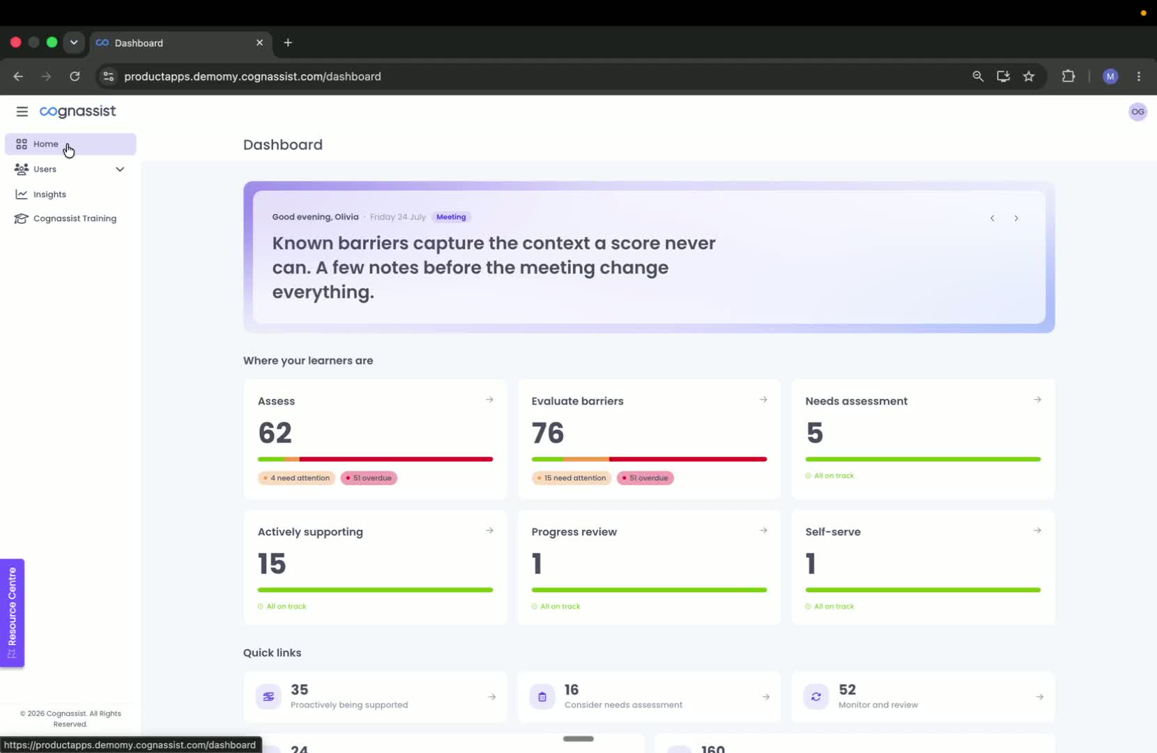Screen dimensions: 1157x753
Task: Click the 51 overdue badge under Assess
Action: [369, 478]
